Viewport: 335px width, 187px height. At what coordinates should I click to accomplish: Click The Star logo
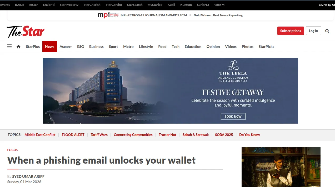26,32
